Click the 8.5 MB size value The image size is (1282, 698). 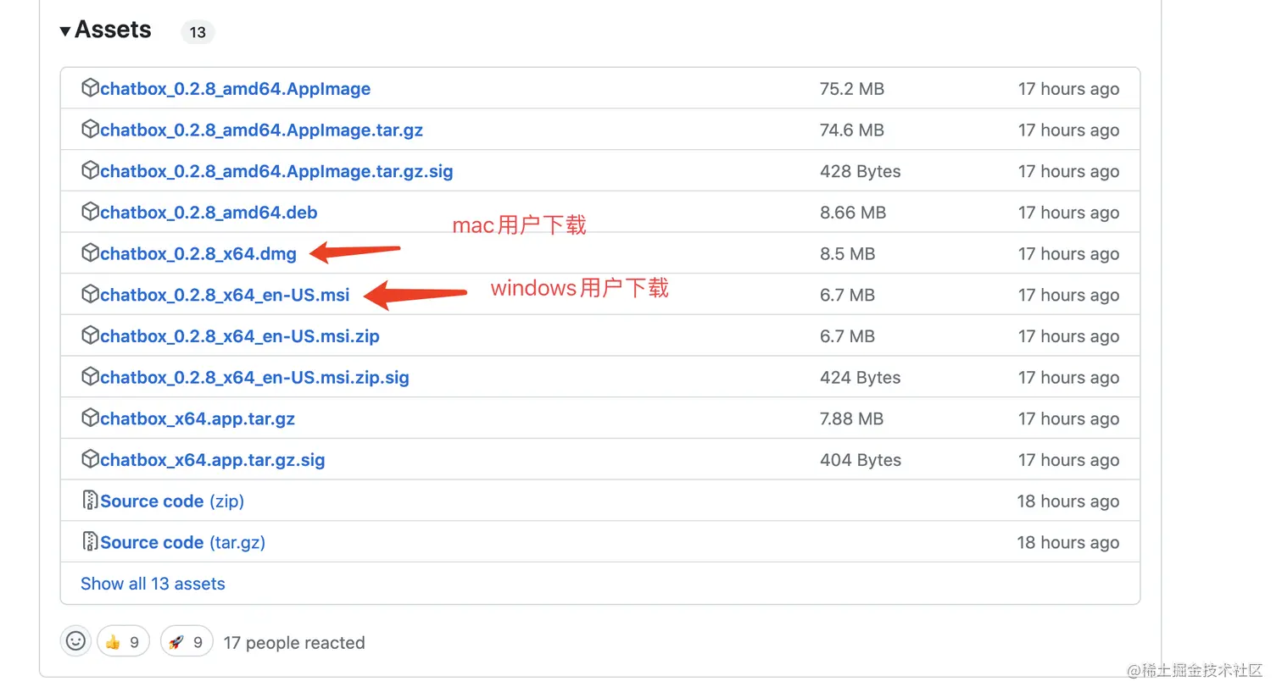[x=848, y=254]
